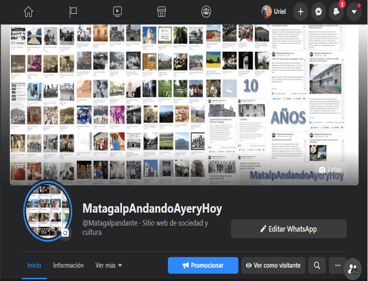
Task: View page as visitor
Action: pos(273,265)
